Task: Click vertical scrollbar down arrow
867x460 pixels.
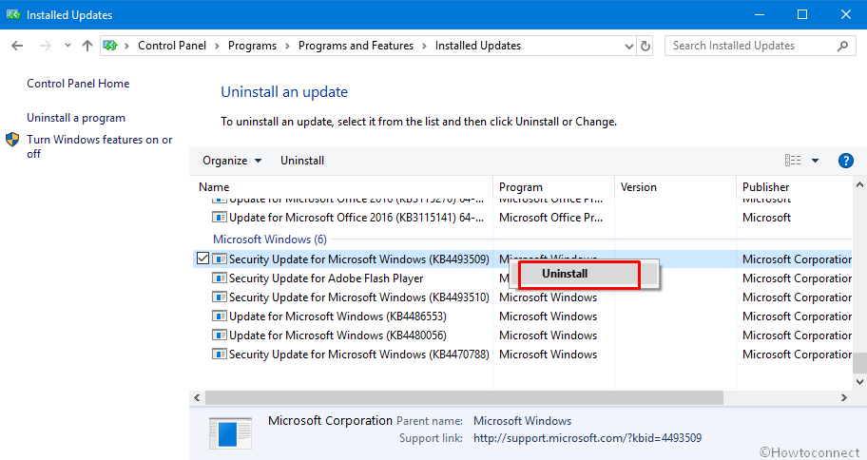Action: click(x=859, y=381)
